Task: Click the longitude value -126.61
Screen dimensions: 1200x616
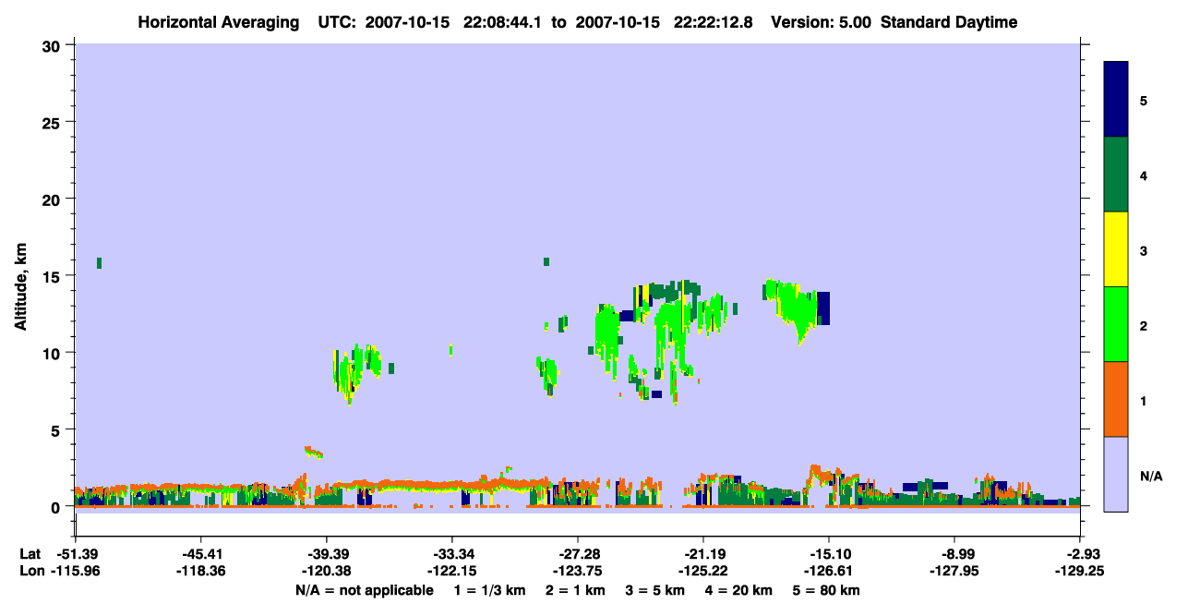Action: (829, 571)
